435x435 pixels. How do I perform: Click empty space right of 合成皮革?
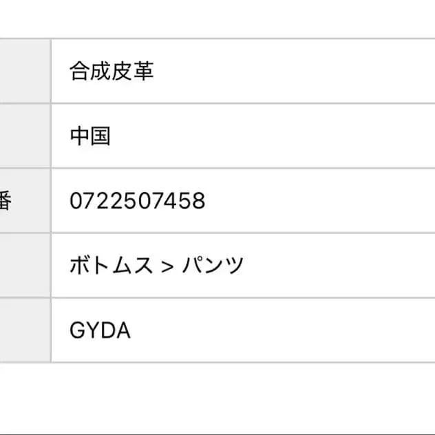pos(296,72)
